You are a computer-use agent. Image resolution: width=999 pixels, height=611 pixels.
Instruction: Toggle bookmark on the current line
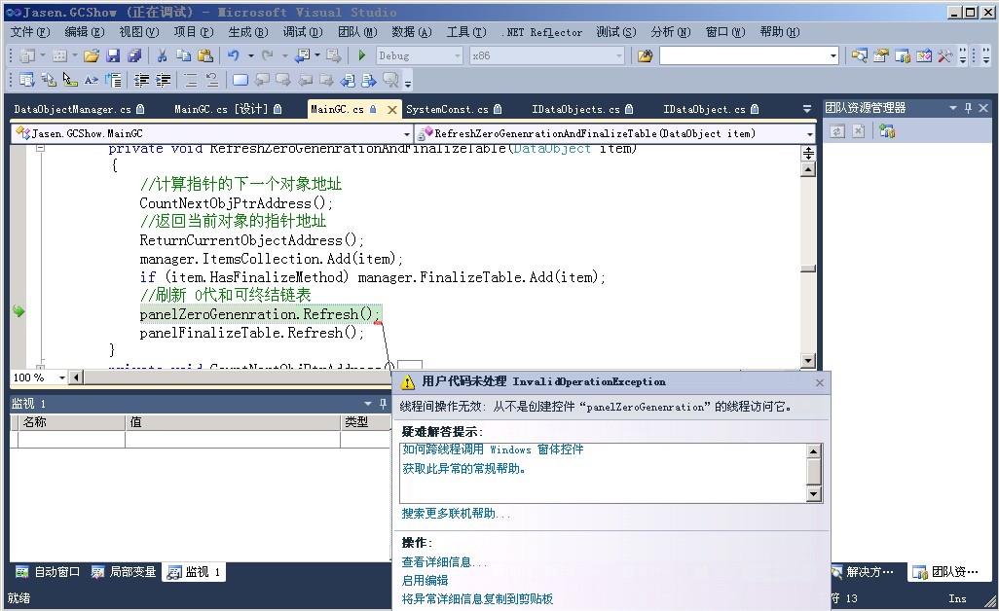[x=240, y=80]
